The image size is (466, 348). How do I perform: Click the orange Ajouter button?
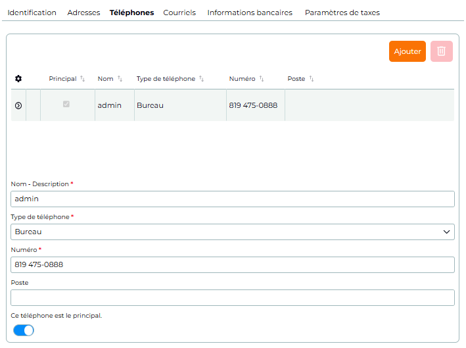407,51
